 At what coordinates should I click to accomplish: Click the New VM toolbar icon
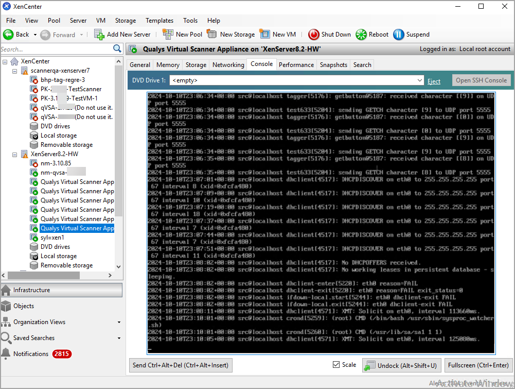pos(264,34)
